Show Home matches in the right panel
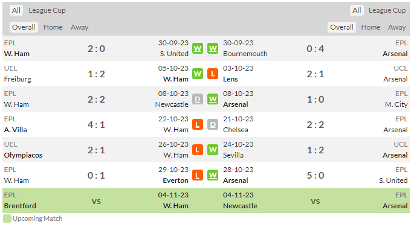This screenshot has height=233, width=411. pyautogui.click(x=371, y=27)
